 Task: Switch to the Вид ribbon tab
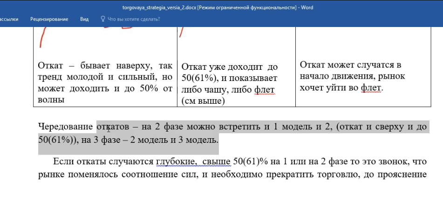84,19
